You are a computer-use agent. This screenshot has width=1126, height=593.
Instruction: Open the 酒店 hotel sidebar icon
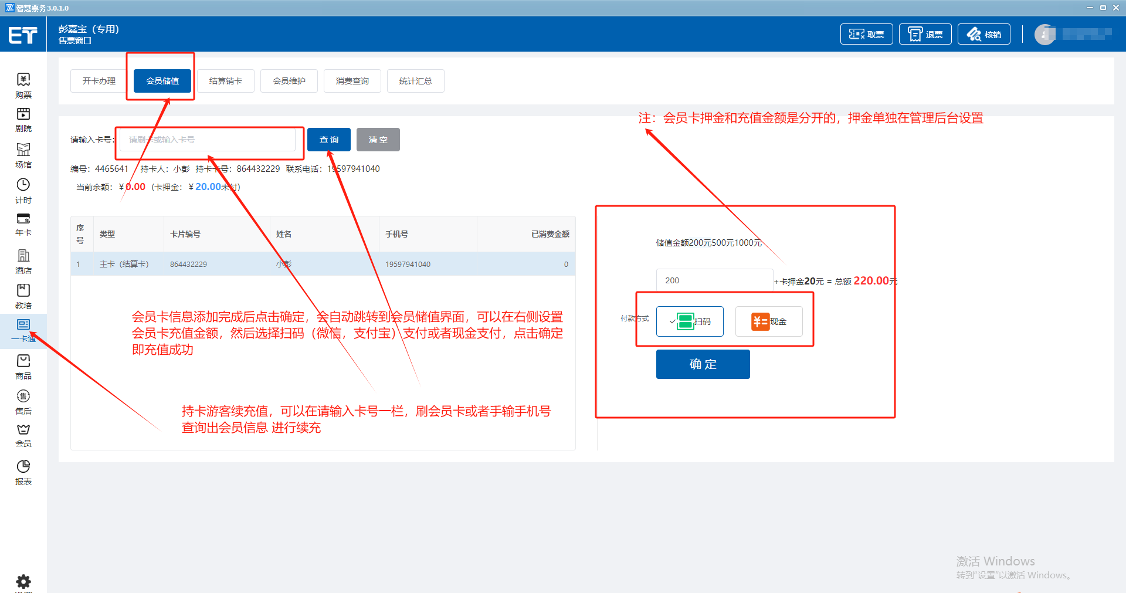pyautogui.click(x=23, y=261)
